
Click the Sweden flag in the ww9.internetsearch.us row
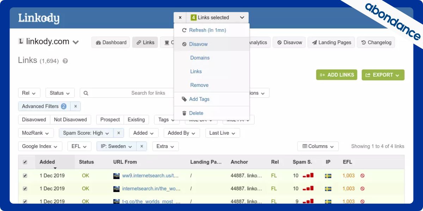point(328,175)
